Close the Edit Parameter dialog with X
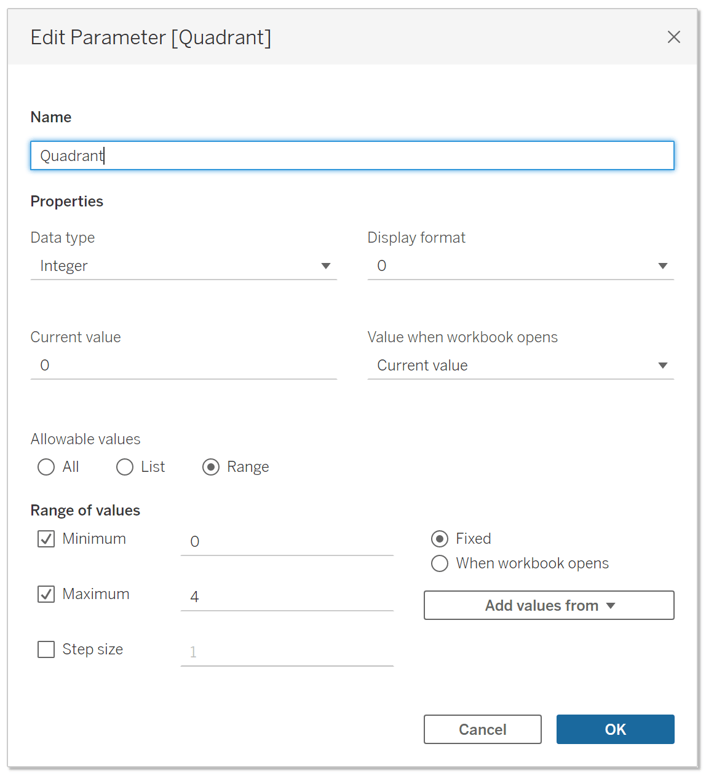Screen dimensions: 706x776 pos(674,37)
